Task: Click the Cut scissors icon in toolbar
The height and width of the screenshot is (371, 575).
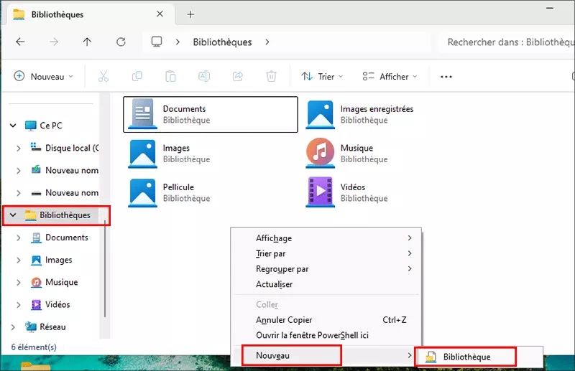Action: tap(103, 76)
